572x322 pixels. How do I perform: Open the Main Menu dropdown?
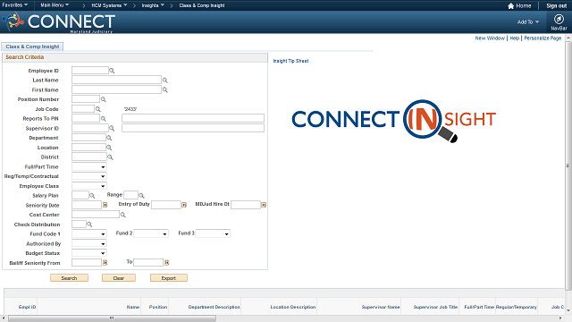[55, 5]
